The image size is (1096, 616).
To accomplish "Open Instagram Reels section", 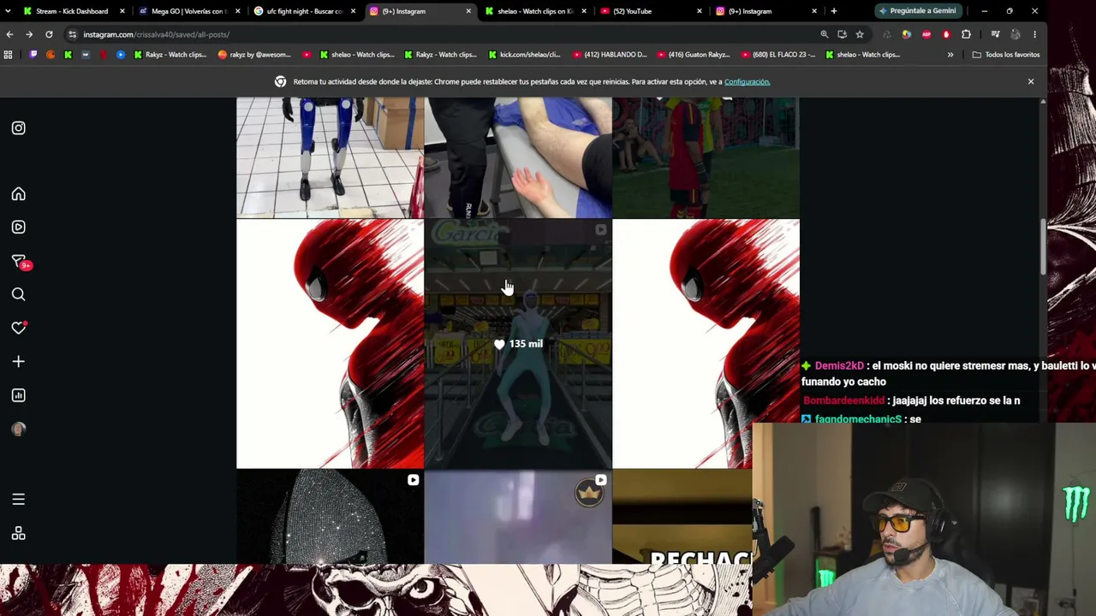I will point(18,228).
